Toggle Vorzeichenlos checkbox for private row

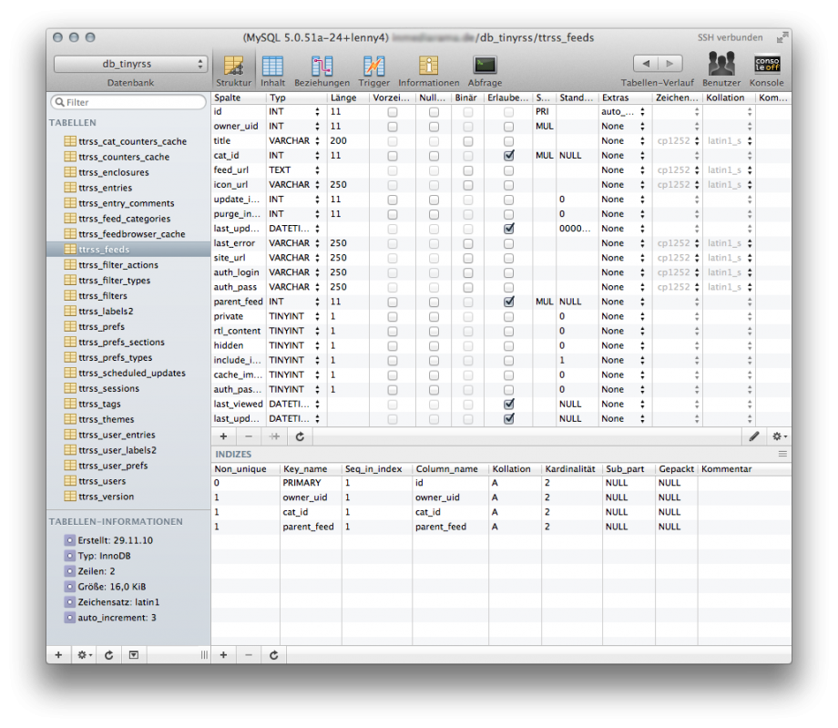click(393, 316)
